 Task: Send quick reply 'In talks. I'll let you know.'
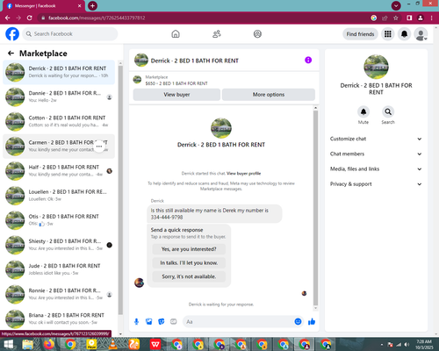click(189, 263)
